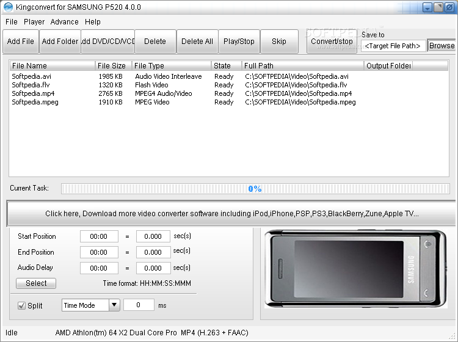
Task: Click the Delete All button
Action: pyautogui.click(x=197, y=42)
